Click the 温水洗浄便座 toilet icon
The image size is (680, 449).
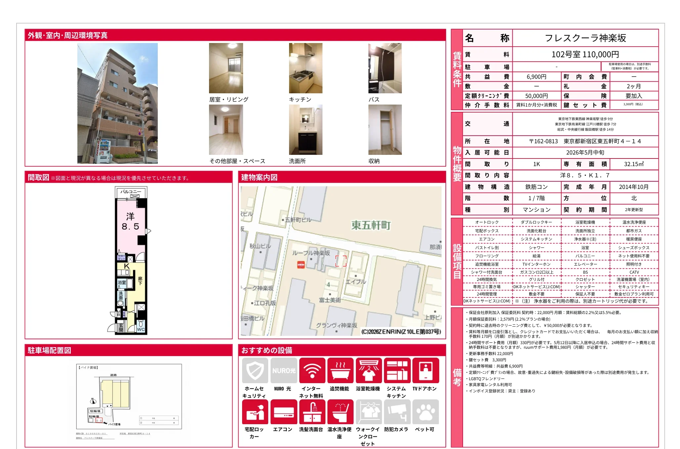click(340, 412)
